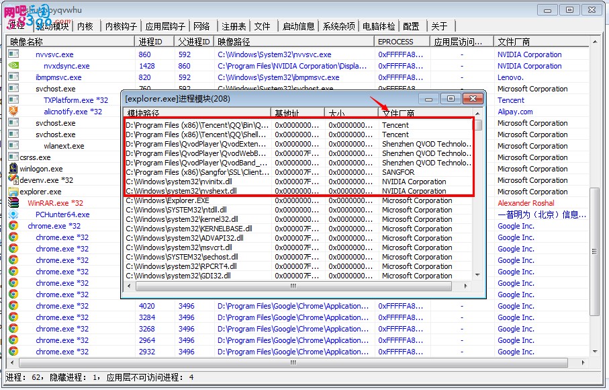This screenshot has height=390, width=609.
Task: Switch to the 注册表 tab
Action: click(234, 26)
